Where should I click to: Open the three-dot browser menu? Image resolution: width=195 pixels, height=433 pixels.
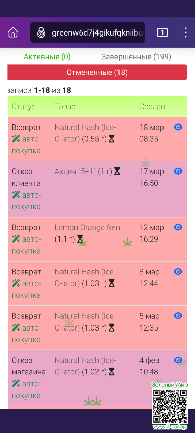pyautogui.click(x=185, y=32)
